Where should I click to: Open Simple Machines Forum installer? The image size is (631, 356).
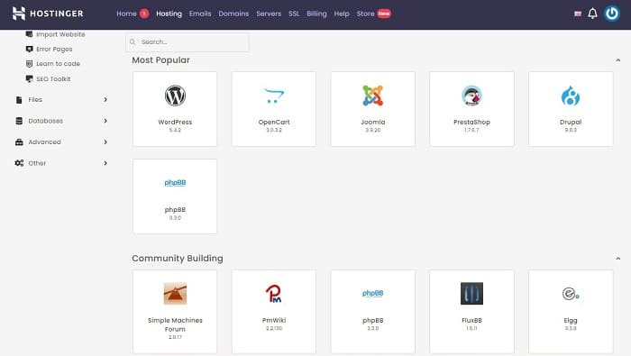pos(175,312)
